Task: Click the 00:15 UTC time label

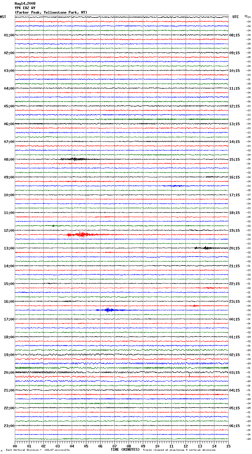Action: click(235, 319)
